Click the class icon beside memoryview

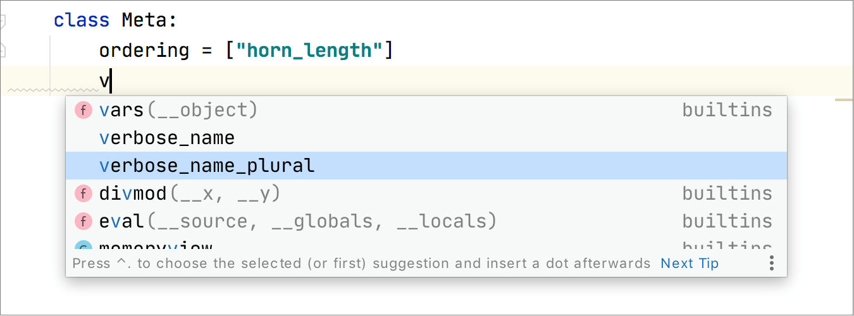pos(84,247)
